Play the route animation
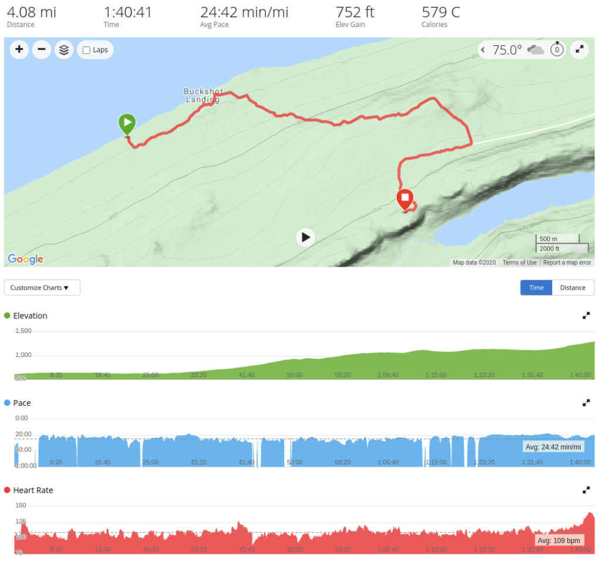The height and width of the screenshot is (562, 601). [x=305, y=237]
